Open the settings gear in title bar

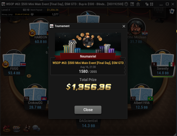click(x=126, y=4)
